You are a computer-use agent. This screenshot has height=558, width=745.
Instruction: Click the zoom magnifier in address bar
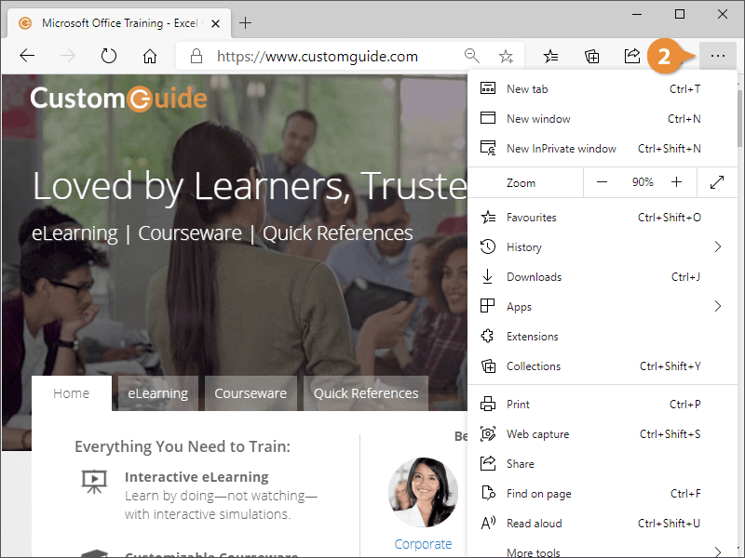coord(471,56)
